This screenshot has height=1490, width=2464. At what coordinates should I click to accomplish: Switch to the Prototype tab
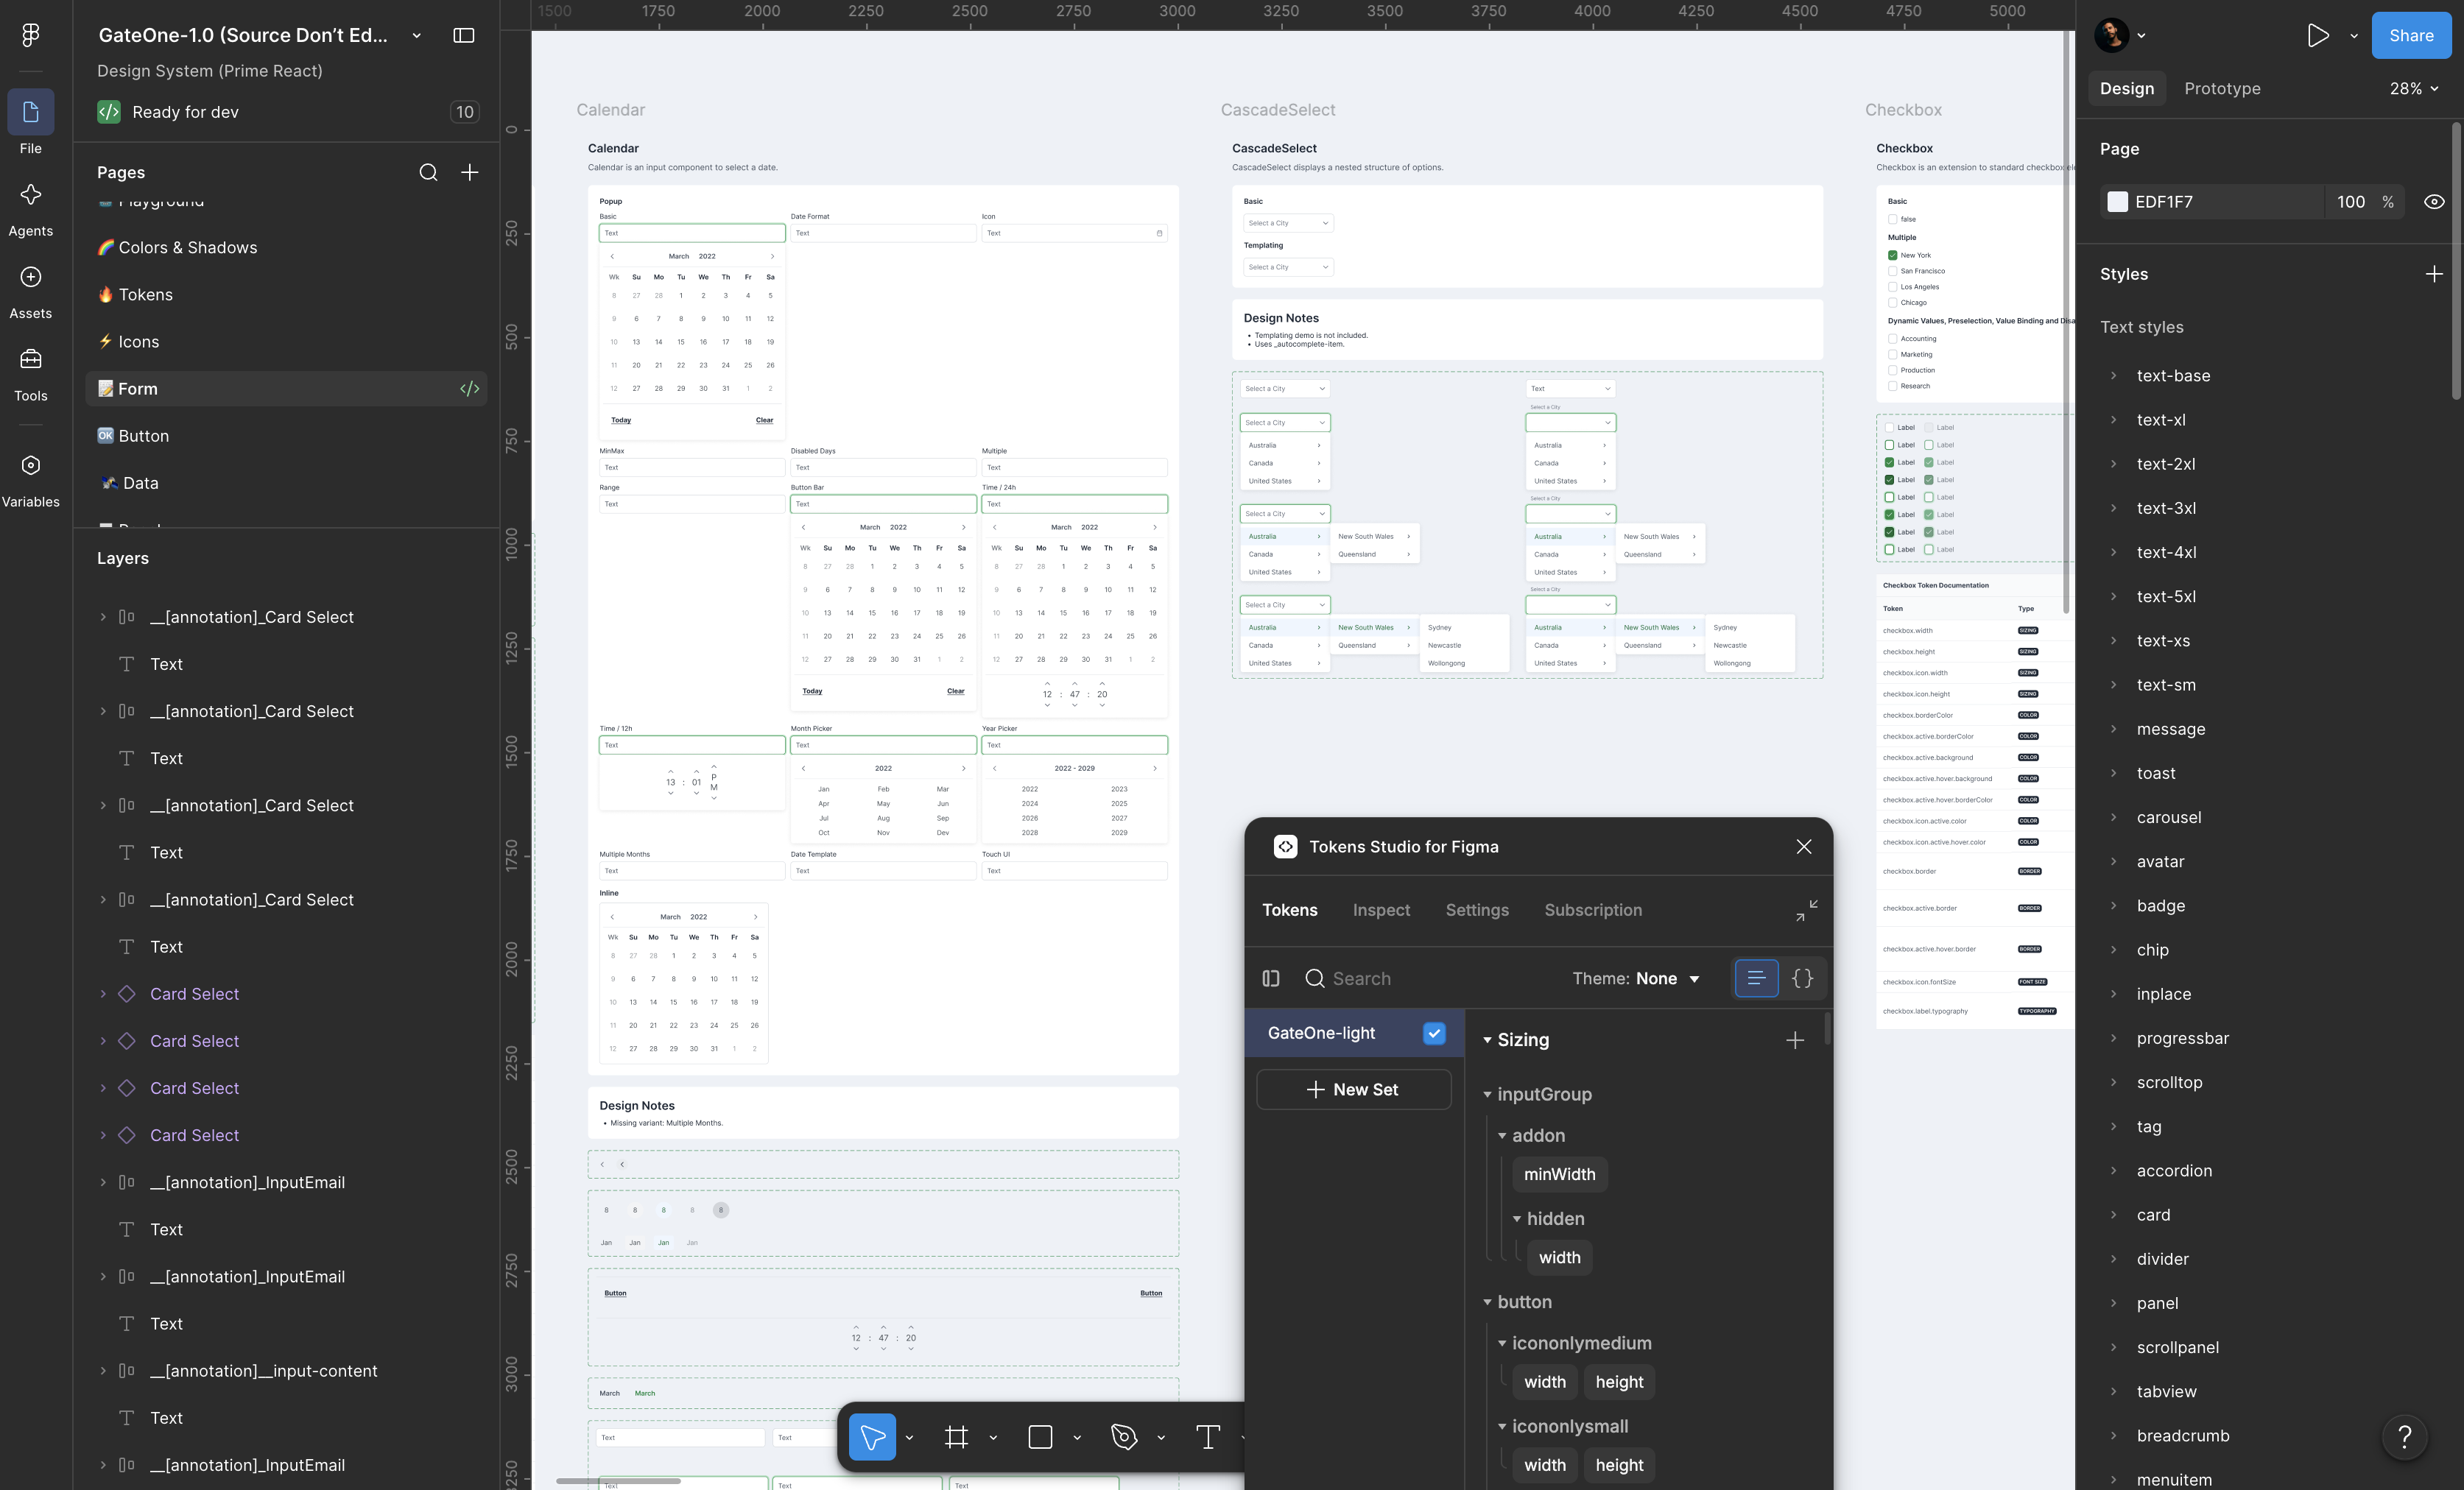pos(2222,89)
